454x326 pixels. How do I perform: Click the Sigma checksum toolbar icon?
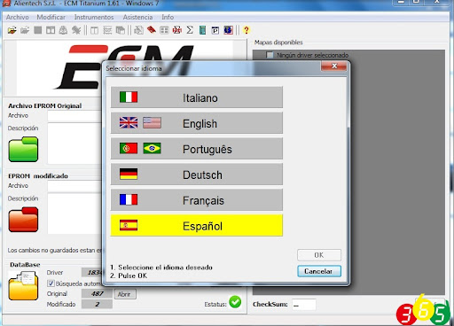[190, 30]
